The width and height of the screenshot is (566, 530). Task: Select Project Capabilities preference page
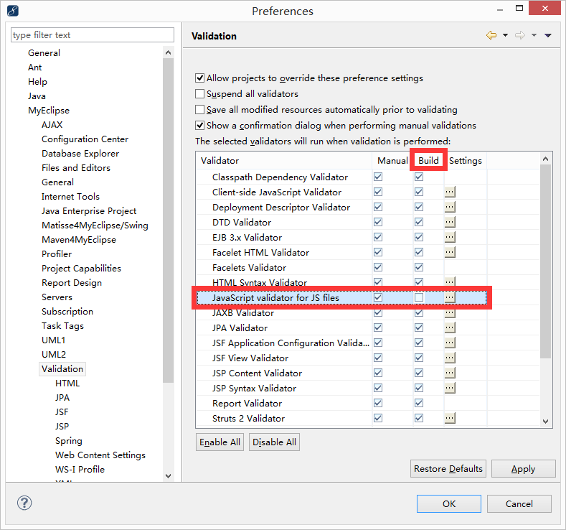coord(81,269)
